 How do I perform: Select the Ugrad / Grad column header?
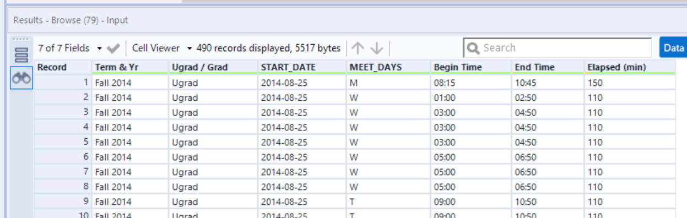click(x=213, y=68)
